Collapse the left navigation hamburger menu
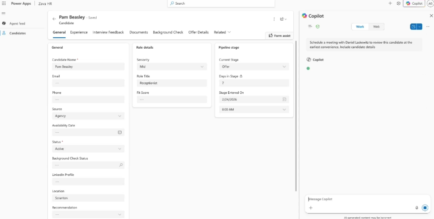The width and height of the screenshot is (434, 219). point(4,14)
